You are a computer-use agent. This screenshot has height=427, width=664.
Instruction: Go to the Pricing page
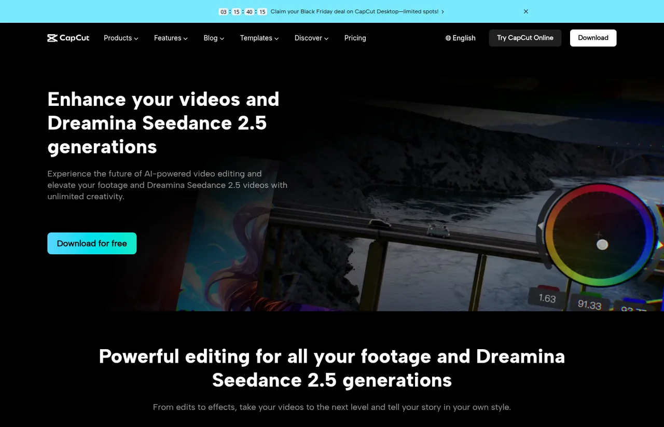tap(355, 38)
